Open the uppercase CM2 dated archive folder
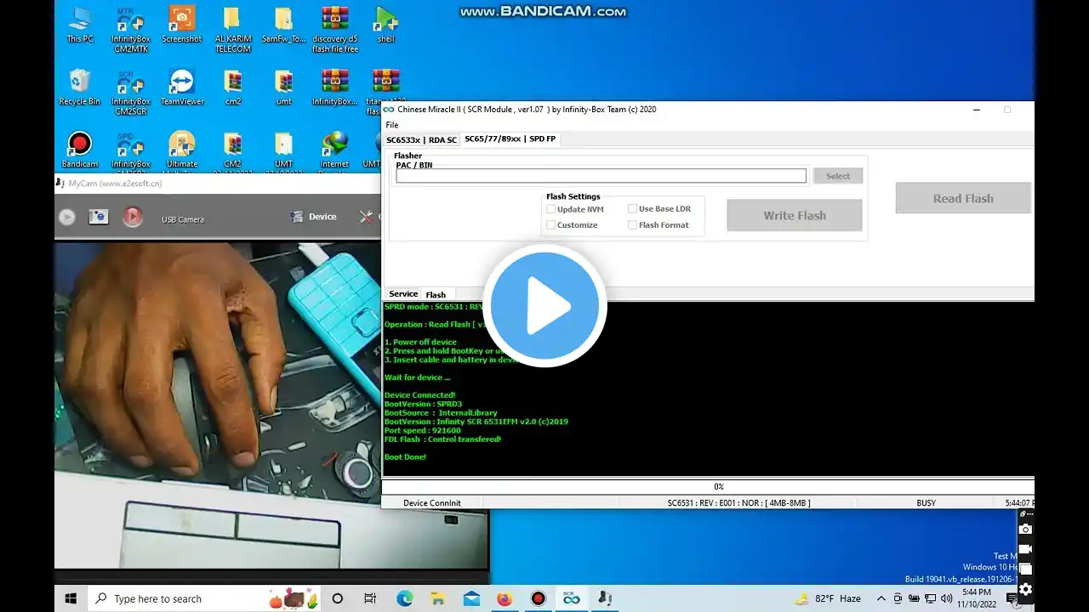 [232, 150]
